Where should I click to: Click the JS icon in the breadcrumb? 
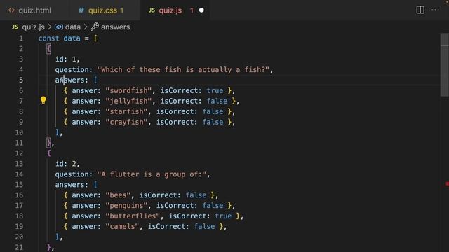(x=15, y=27)
